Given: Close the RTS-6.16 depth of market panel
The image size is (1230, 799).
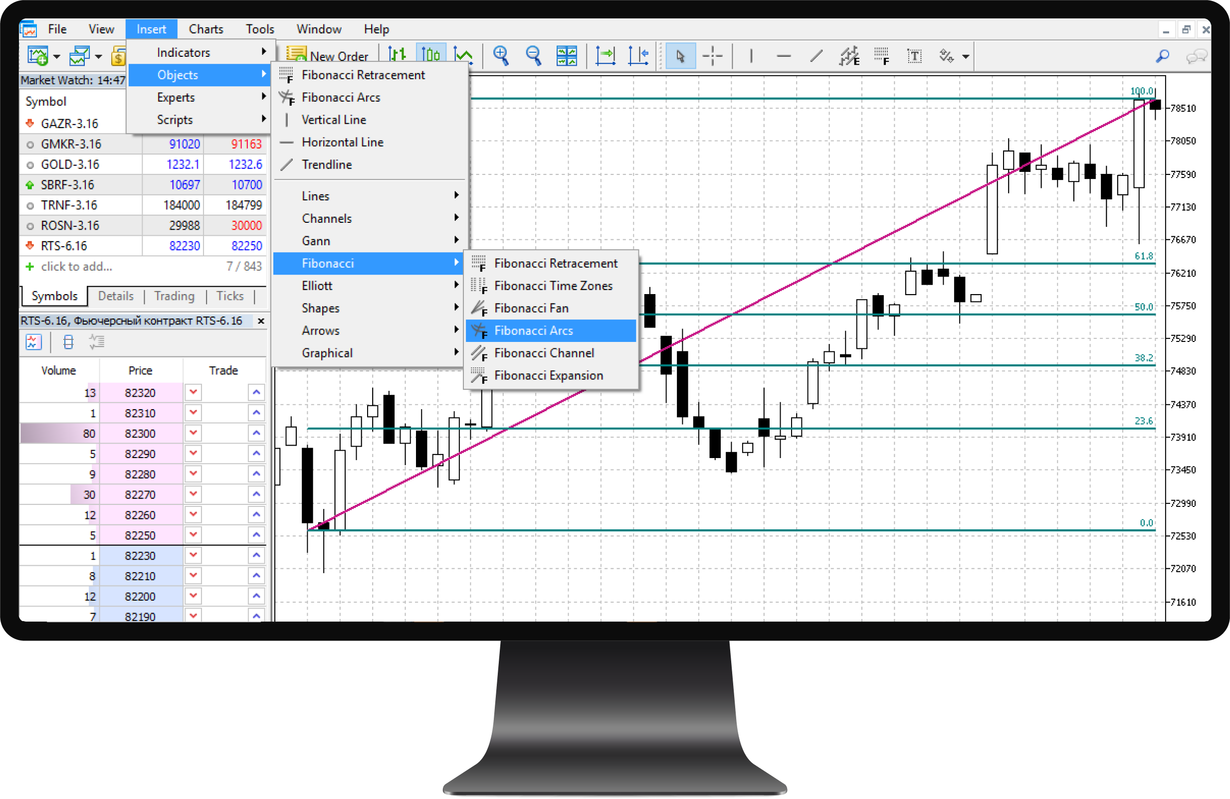Looking at the screenshot, I should click(x=261, y=320).
